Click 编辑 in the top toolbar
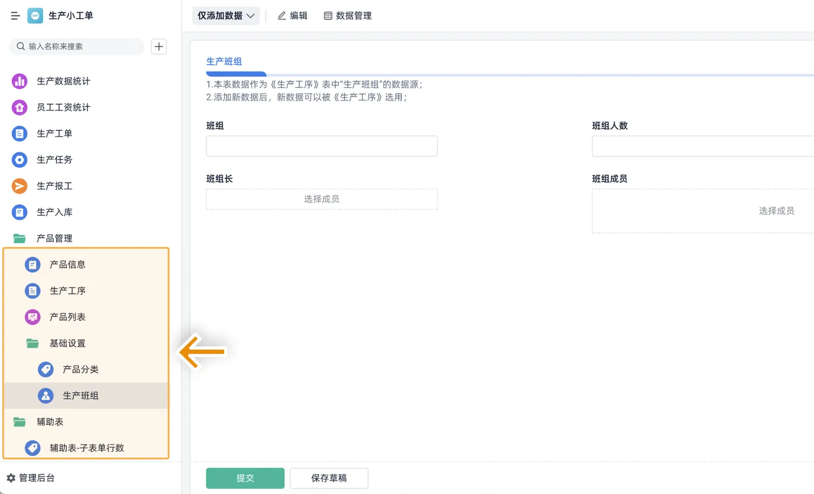This screenshot has height=494, width=814. (x=292, y=16)
